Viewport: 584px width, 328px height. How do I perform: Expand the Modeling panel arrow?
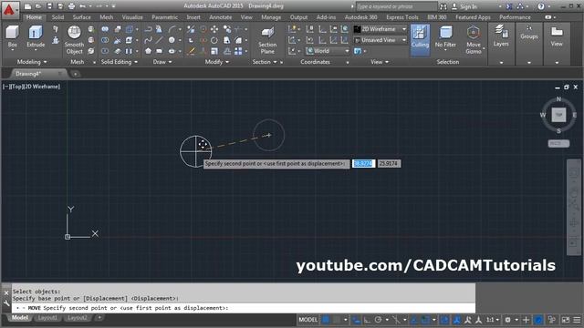click(x=45, y=62)
